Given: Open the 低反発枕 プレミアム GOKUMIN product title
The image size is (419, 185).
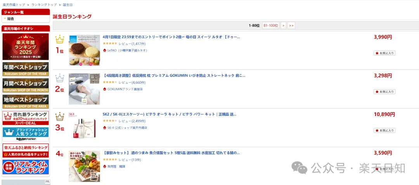Looking at the screenshot, I should [x=174, y=76].
